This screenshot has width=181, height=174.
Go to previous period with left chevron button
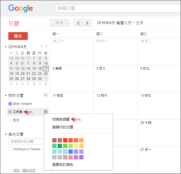click(x=78, y=23)
